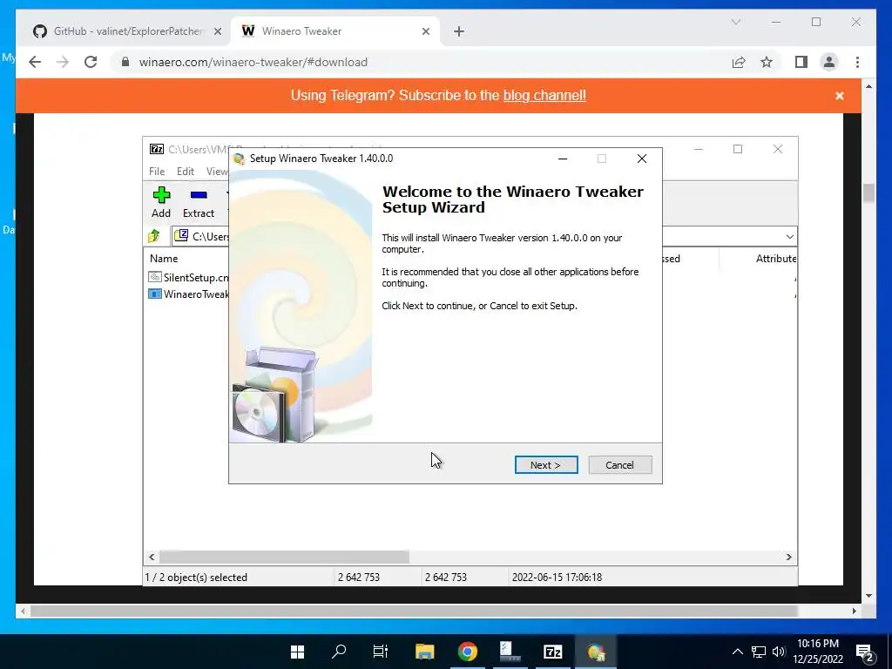This screenshot has height=669, width=892.
Task: Go up one folder in 7-Zip
Action: [154, 236]
